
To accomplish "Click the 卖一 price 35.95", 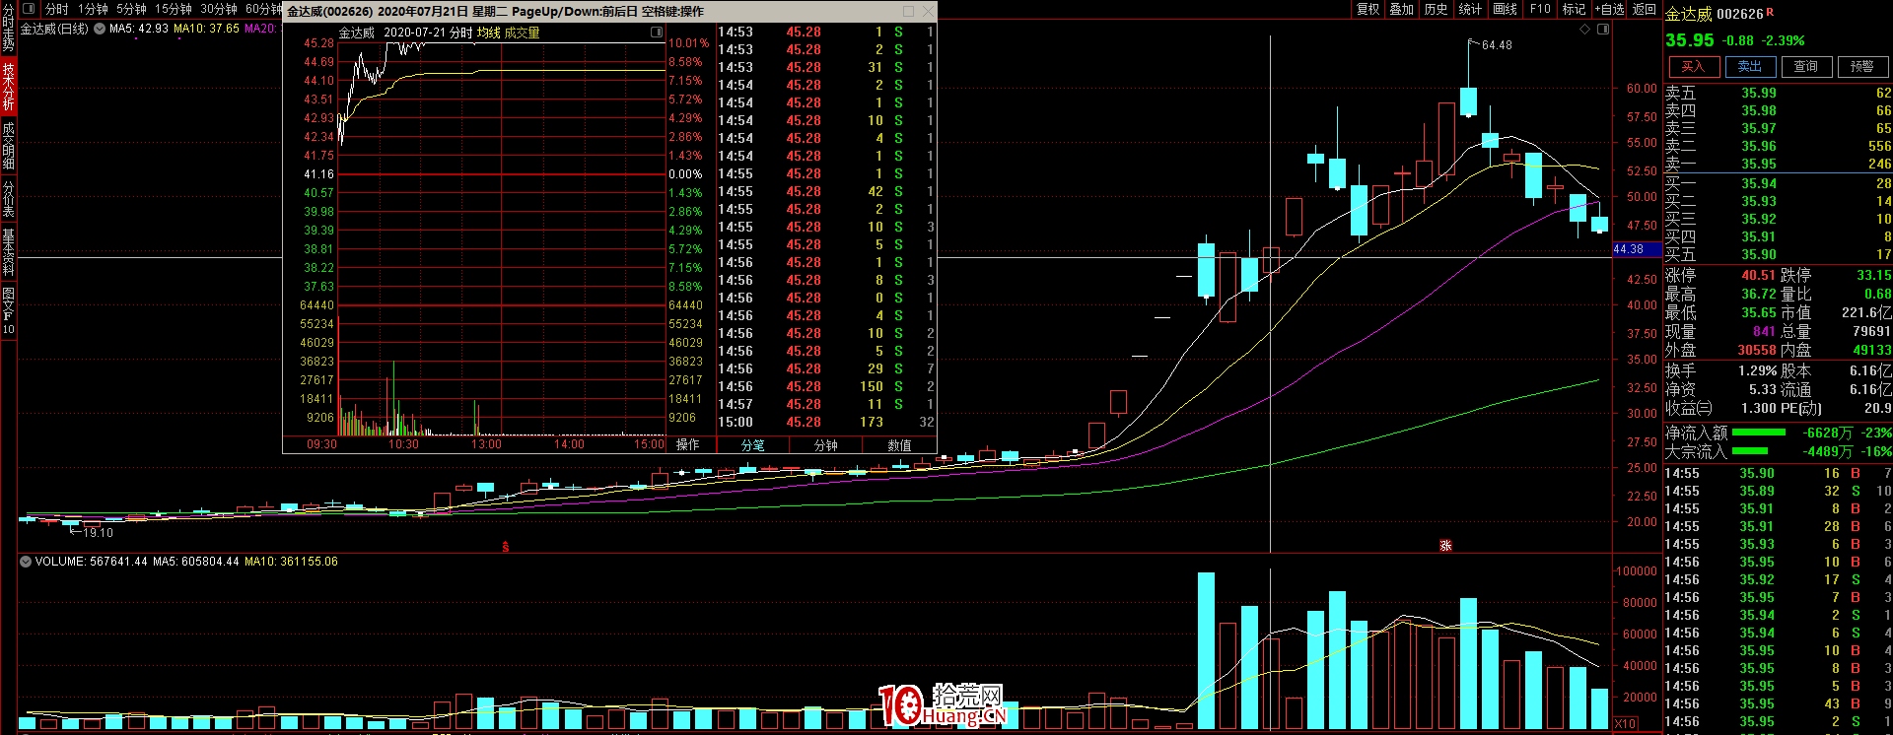I will point(1759,165).
